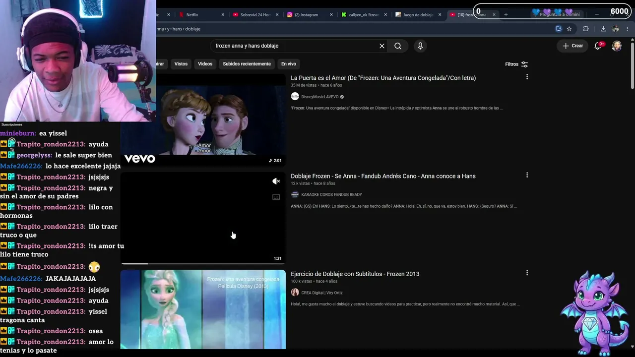
Task: Select the Subidos recientemente filter chip
Action: [247, 64]
